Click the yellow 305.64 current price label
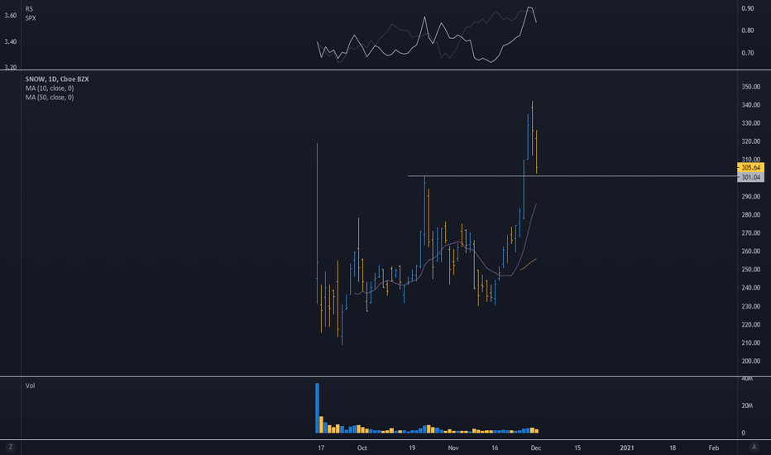 click(750, 168)
